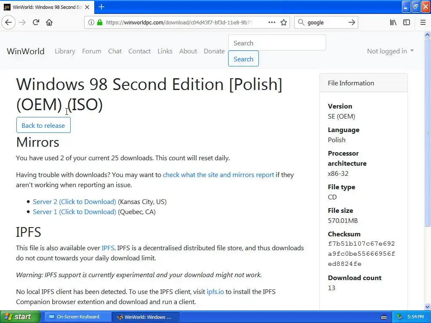This screenshot has width=431, height=323.
Task: Reload the current page
Action: click(36, 22)
